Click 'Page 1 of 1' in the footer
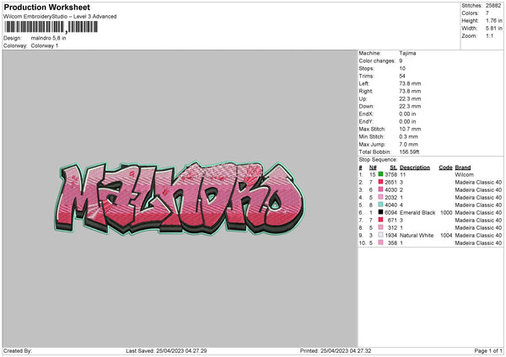 [x=488, y=350]
